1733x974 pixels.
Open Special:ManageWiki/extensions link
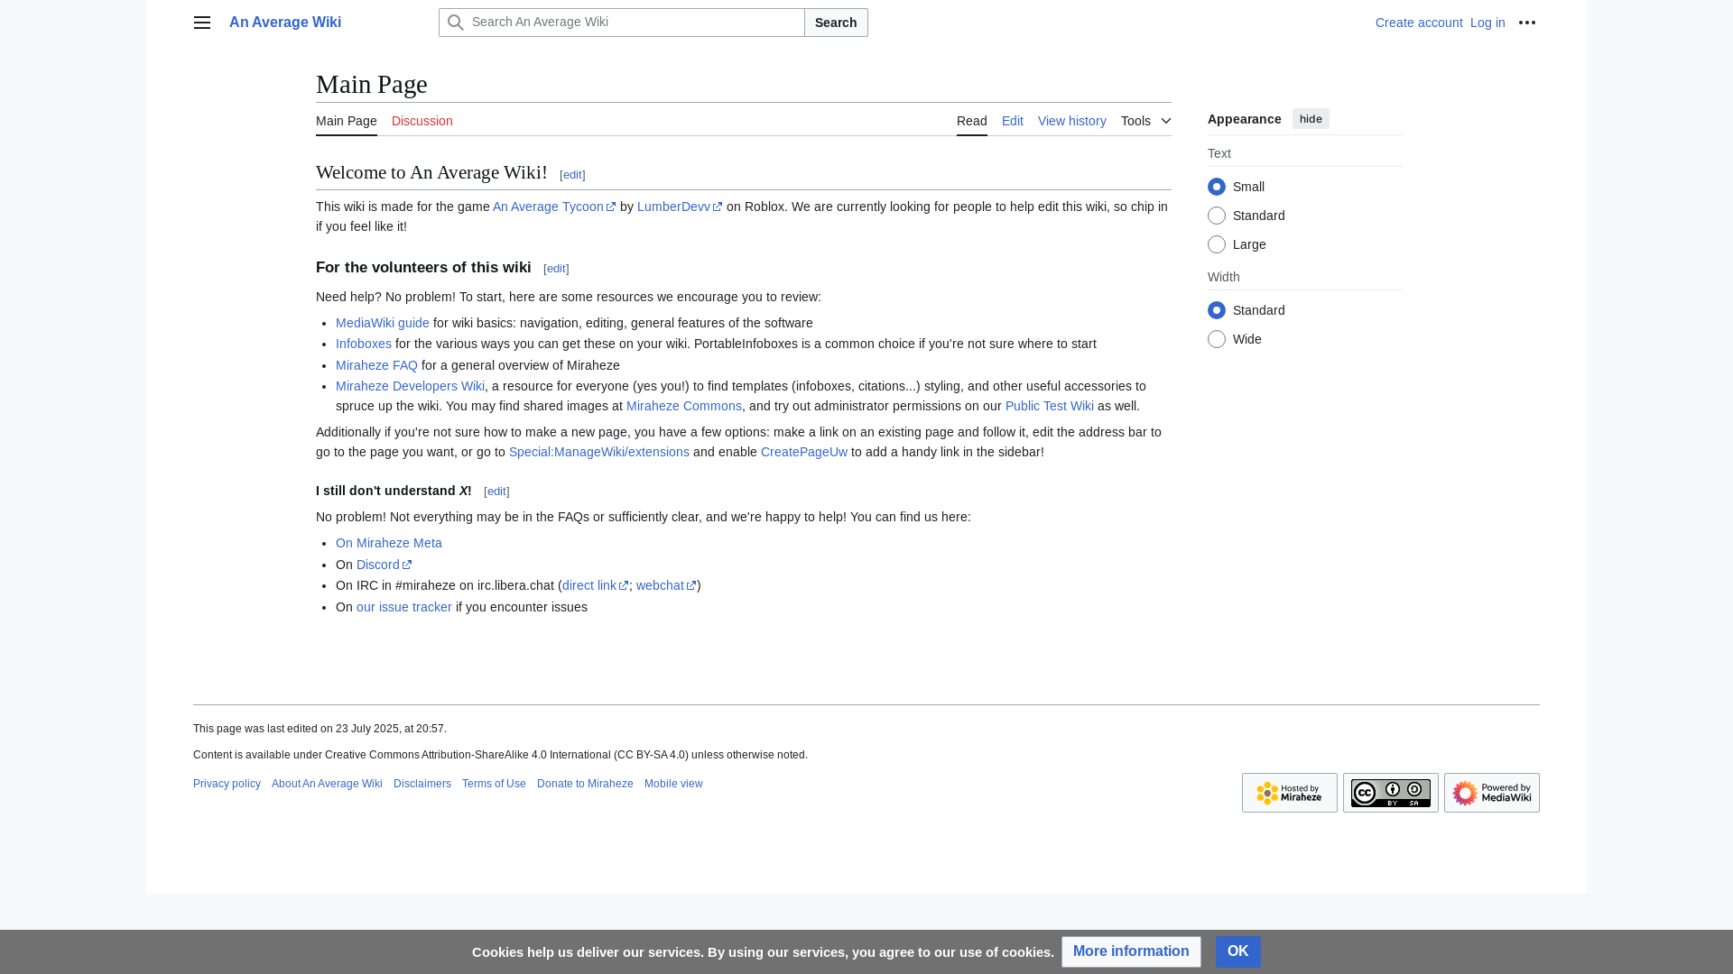coord(599,452)
